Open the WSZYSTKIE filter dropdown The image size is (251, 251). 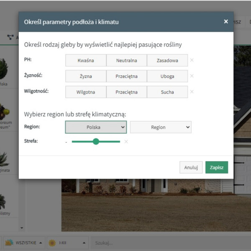24,243
